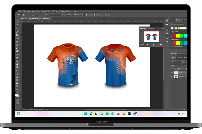Hide the Background layer eye icon

tap(172, 77)
